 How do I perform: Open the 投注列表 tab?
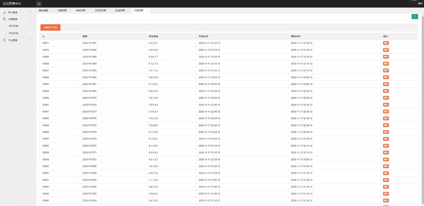tap(120, 11)
